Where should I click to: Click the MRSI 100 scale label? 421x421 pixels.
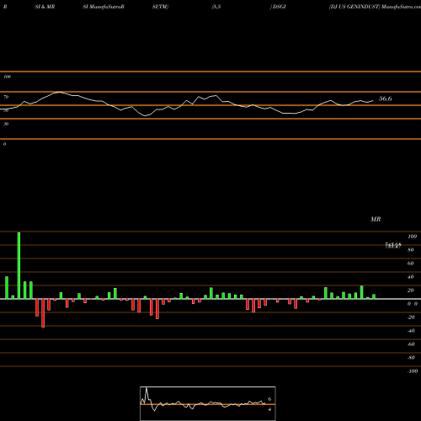tap(412, 237)
